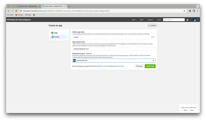
Task: Open the Docs menu
Action: point(134,20)
